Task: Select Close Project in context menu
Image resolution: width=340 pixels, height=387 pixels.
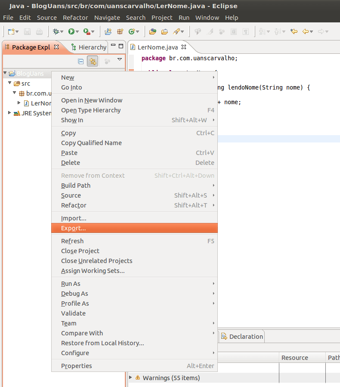Action: point(134,251)
